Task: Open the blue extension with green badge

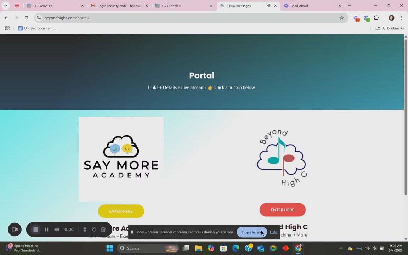Action: tap(366, 18)
